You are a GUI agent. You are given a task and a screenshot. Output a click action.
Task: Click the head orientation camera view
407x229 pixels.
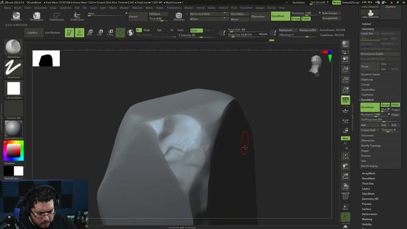pos(316,66)
